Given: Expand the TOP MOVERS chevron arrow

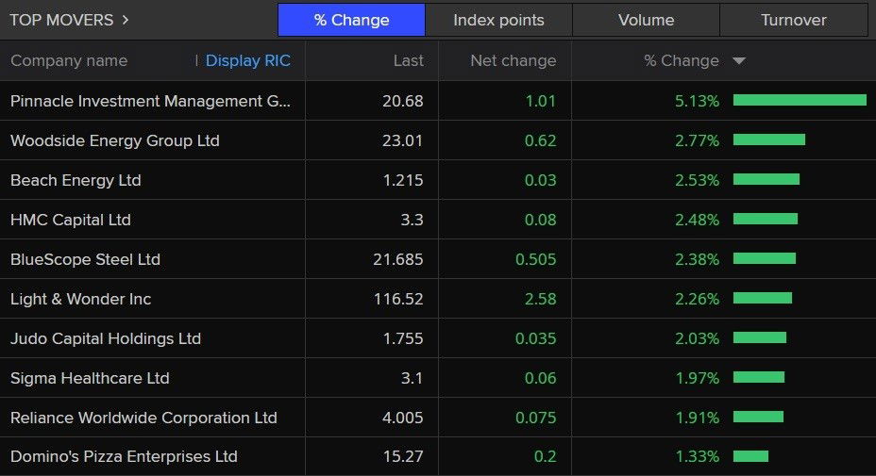Looking at the screenshot, I should [126, 20].
